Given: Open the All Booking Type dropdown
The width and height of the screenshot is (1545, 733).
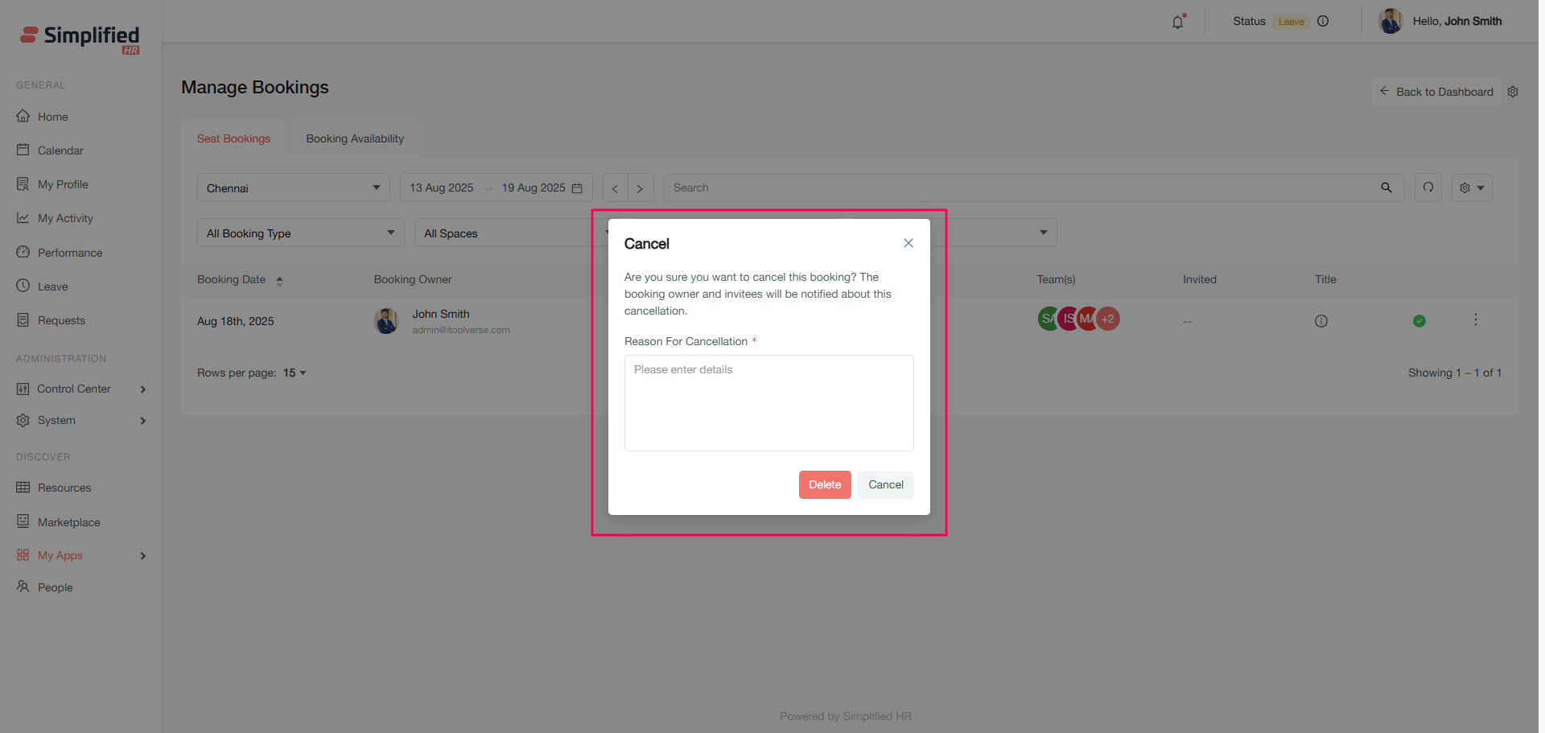Looking at the screenshot, I should point(300,233).
